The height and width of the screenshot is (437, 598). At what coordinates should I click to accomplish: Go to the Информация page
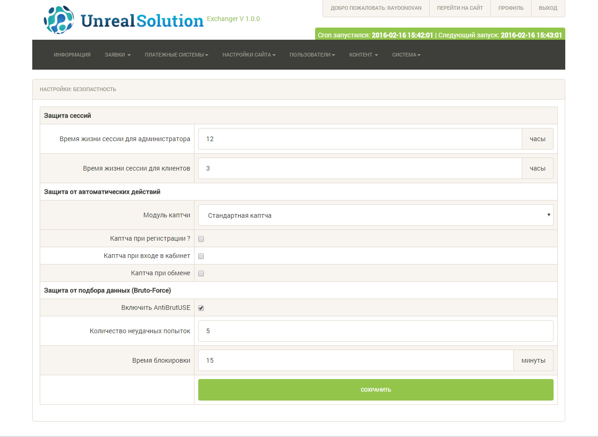[x=72, y=55]
